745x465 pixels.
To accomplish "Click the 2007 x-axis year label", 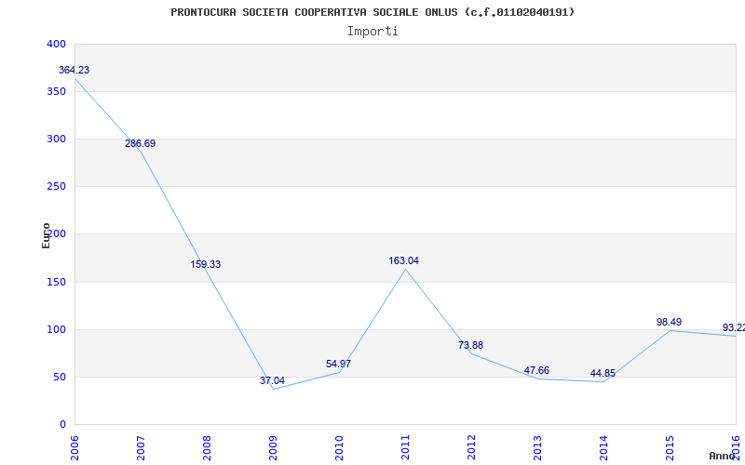I will (x=141, y=448).
